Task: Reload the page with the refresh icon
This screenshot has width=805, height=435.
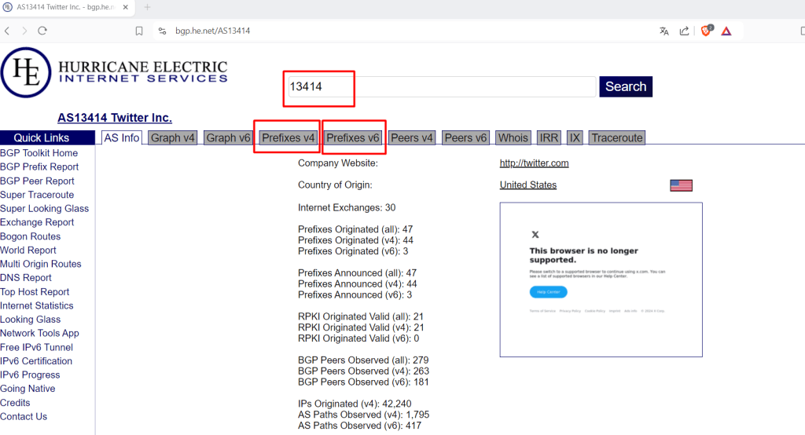Action: click(42, 31)
